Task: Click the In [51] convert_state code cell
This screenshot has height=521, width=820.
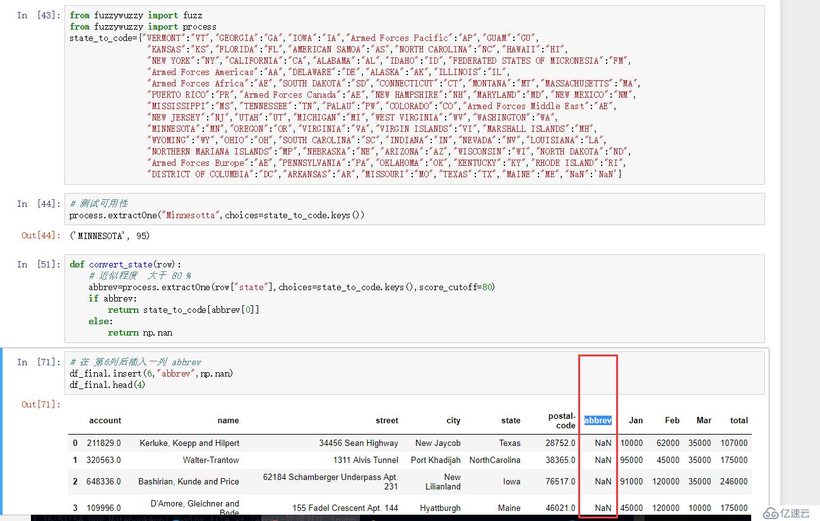Action: (x=414, y=298)
